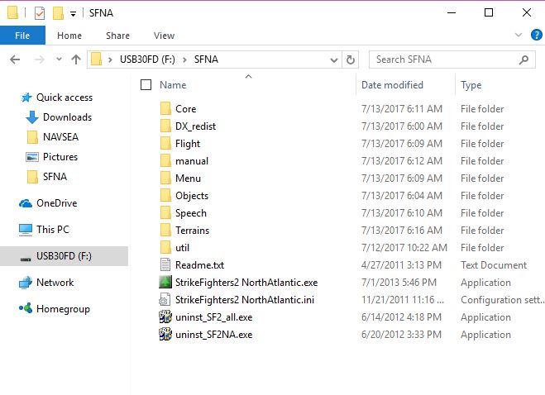Image resolution: width=545 pixels, height=395 pixels.
Task: Open the address bar history dropdown
Action: click(334, 60)
